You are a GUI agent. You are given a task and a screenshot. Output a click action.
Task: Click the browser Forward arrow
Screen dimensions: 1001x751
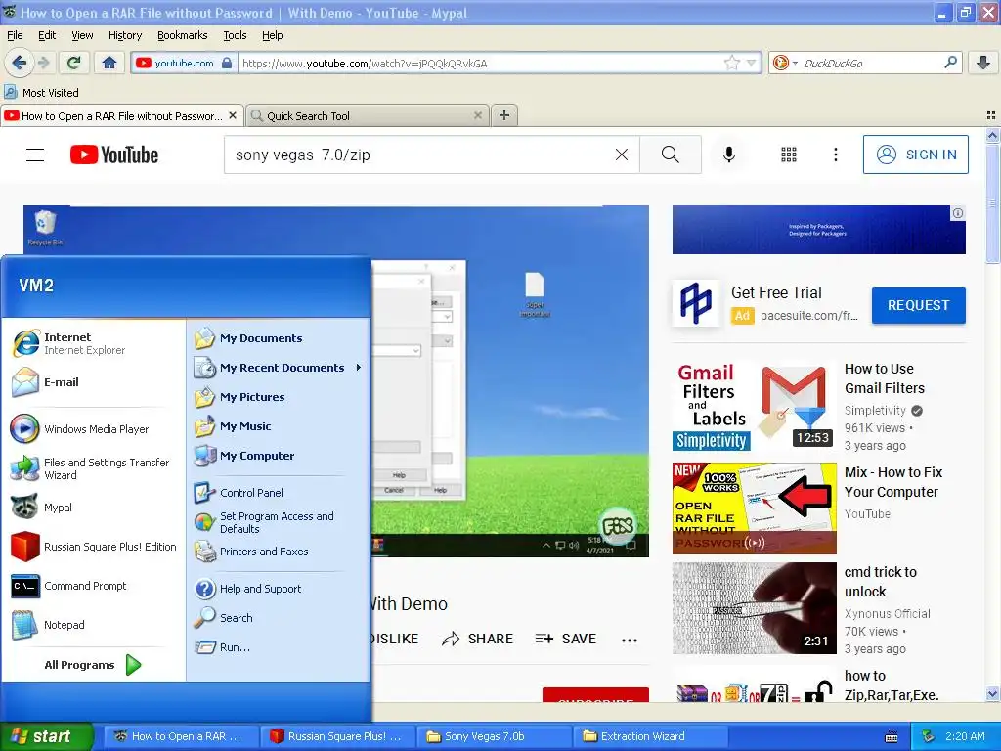click(x=43, y=63)
